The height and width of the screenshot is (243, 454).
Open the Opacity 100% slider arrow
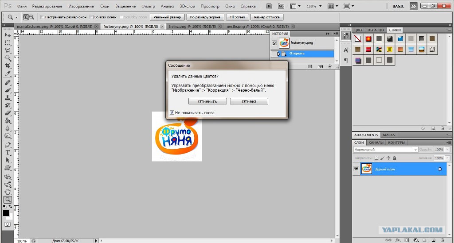coord(448,149)
